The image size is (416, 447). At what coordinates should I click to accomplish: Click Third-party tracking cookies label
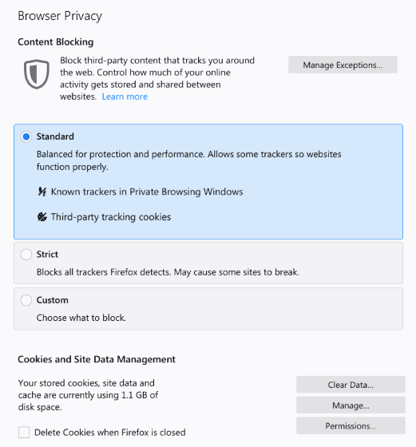(x=111, y=217)
